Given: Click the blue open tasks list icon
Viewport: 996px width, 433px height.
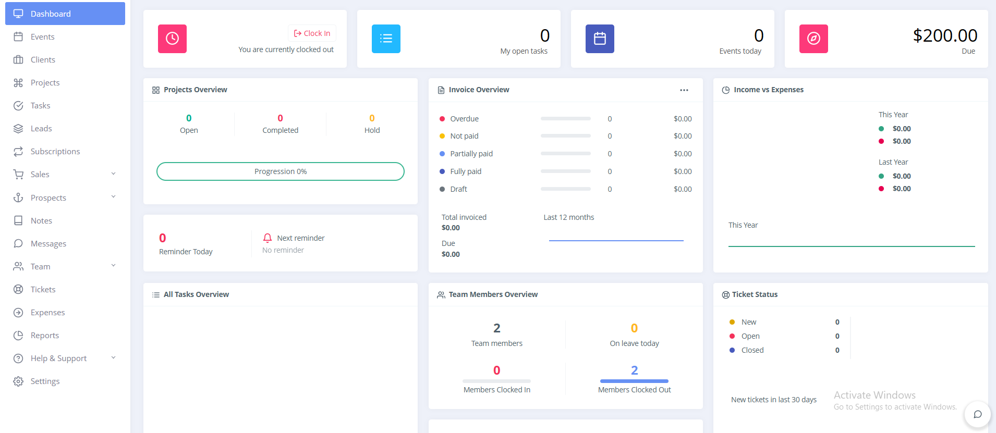Looking at the screenshot, I should (386, 39).
